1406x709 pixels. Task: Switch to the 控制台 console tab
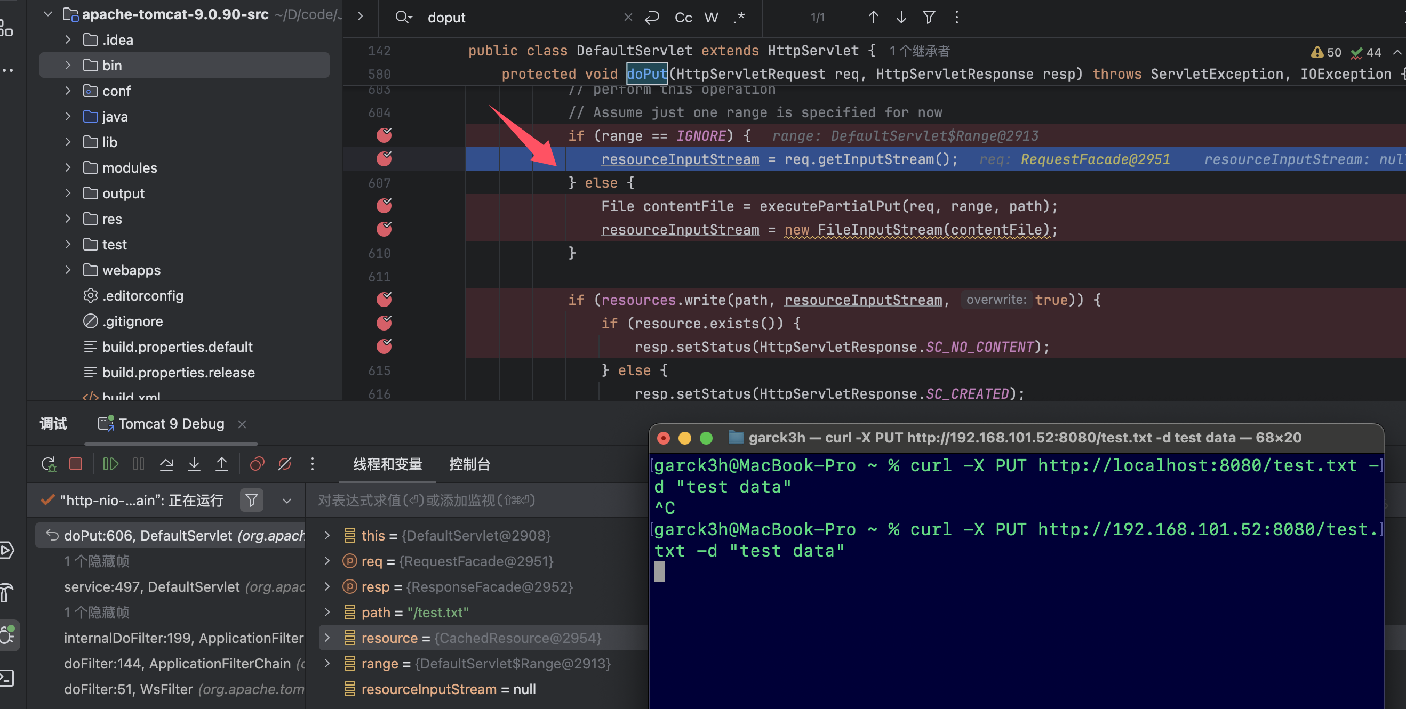pos(469,464)
